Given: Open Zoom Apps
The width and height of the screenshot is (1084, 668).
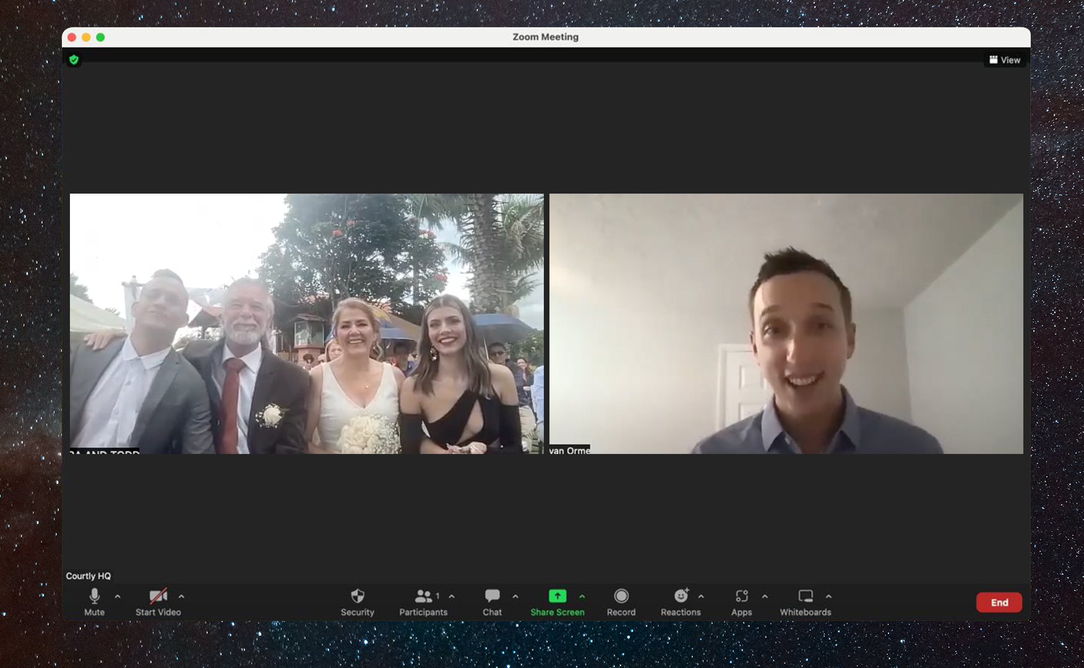Looking at the screenshot, I should tap(742, 602).
